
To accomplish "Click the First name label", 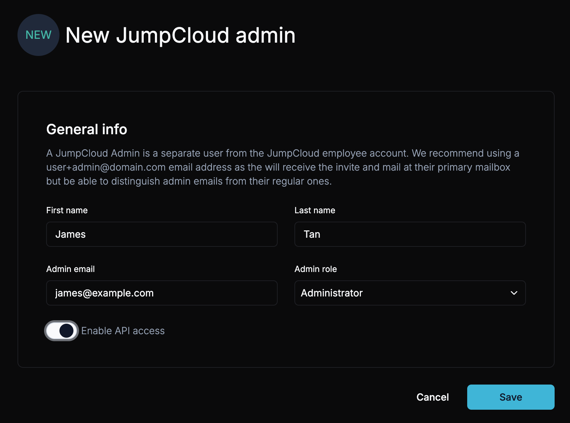I will click(x=67, y=210).
